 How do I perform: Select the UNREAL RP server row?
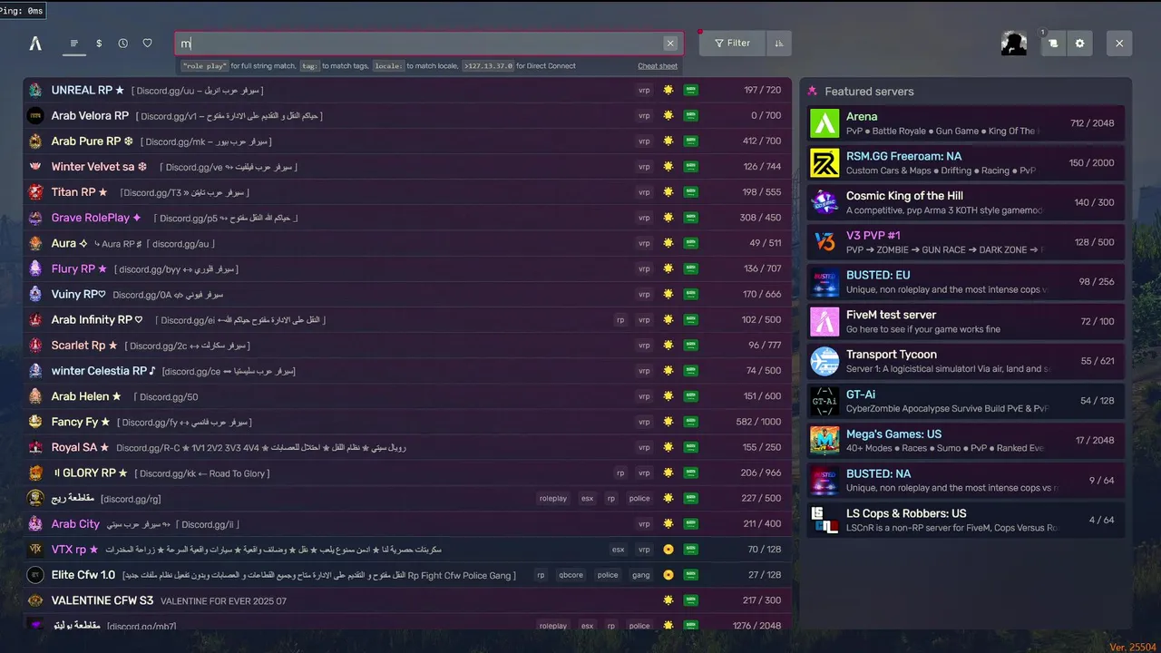(x=407, y=90)
